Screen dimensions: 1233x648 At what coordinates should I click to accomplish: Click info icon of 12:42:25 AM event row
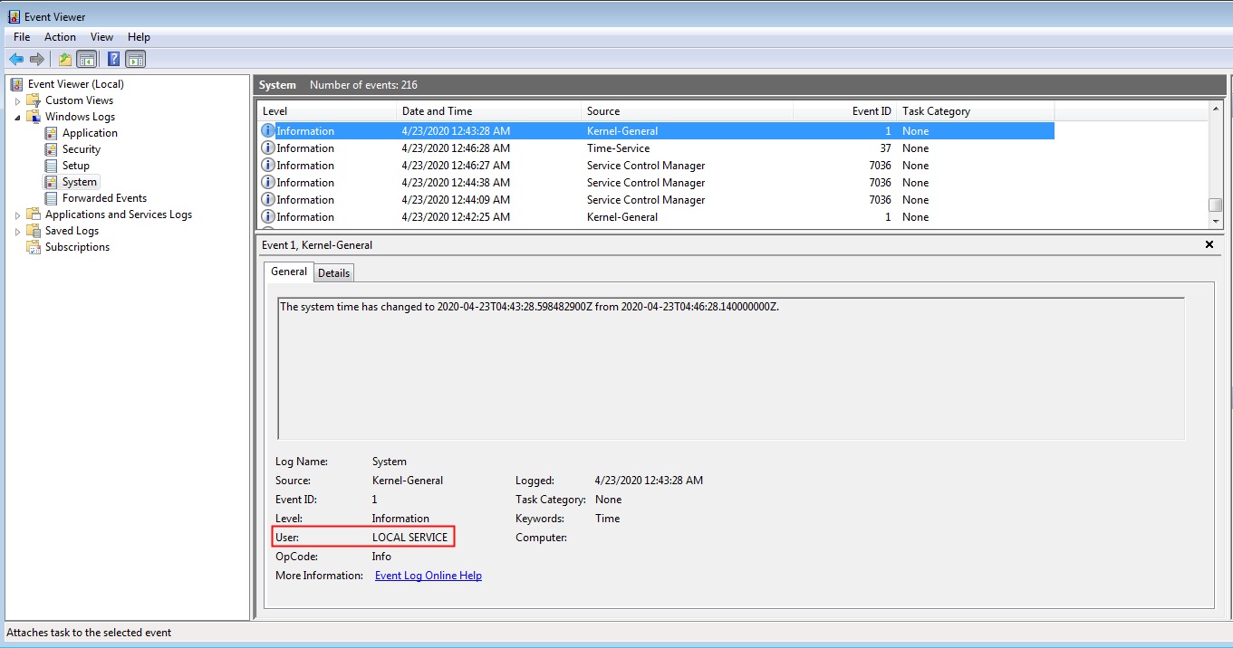[x=268, y=217]
